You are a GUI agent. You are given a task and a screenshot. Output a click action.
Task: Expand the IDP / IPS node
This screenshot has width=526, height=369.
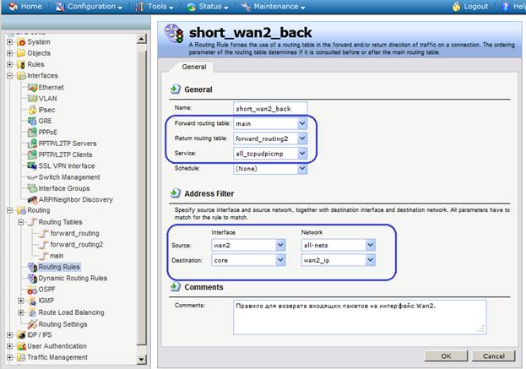10,335
